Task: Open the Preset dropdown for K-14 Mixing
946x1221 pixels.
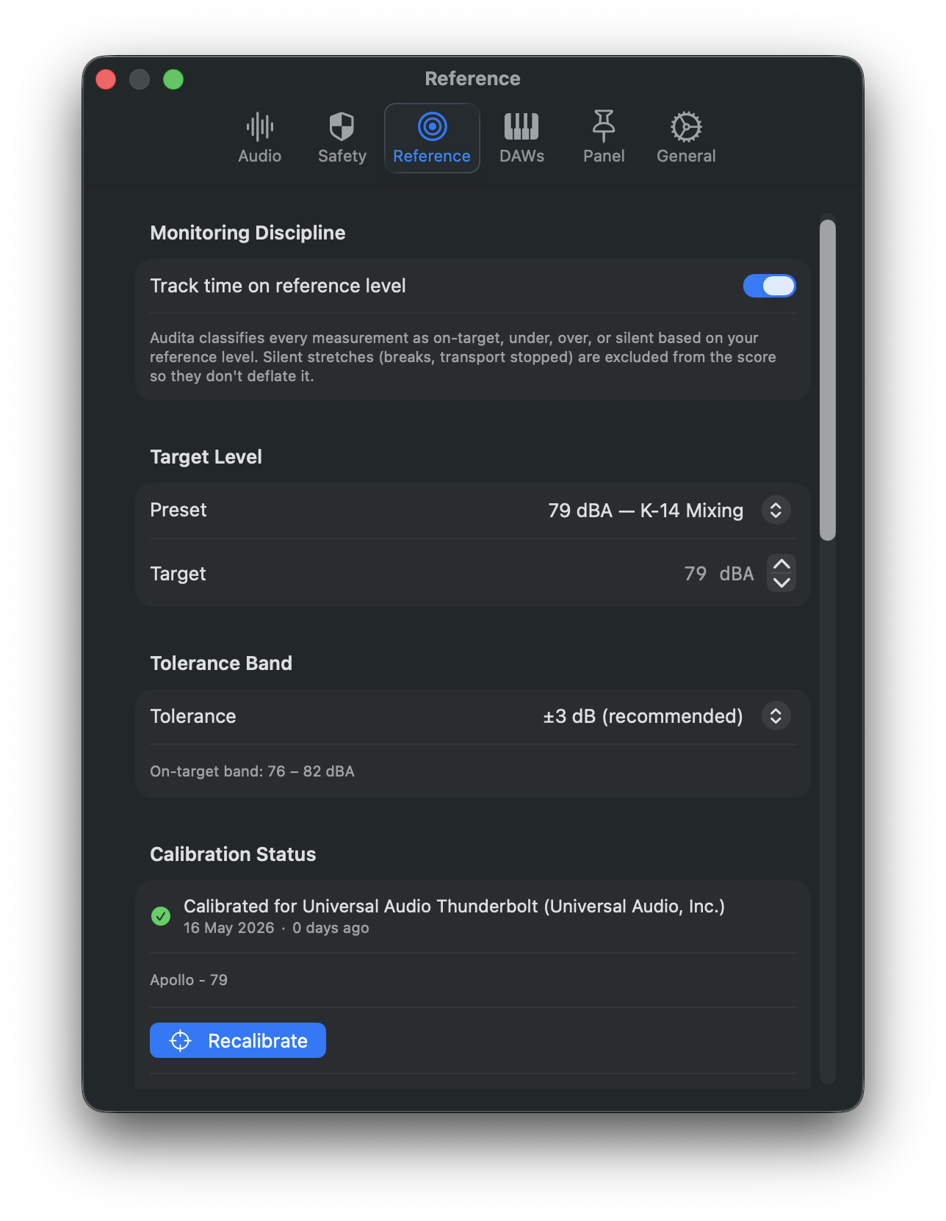Action: (x=776, y=510)
